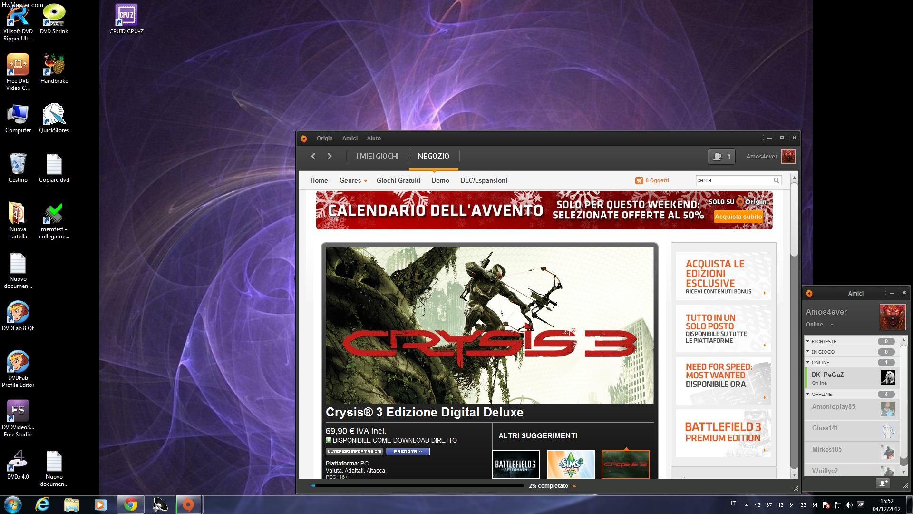The image size is (913, 514).
Task: Click the search magnifier icon in store
Action: [776, 180]
